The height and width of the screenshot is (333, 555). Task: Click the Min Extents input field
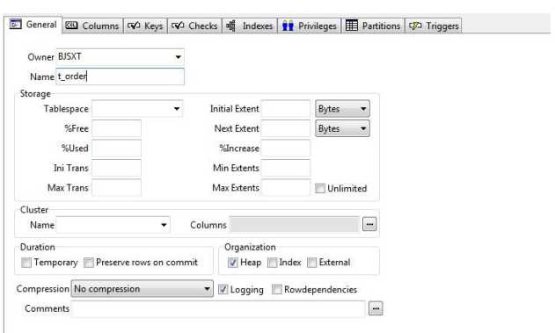tap(286, 168)
